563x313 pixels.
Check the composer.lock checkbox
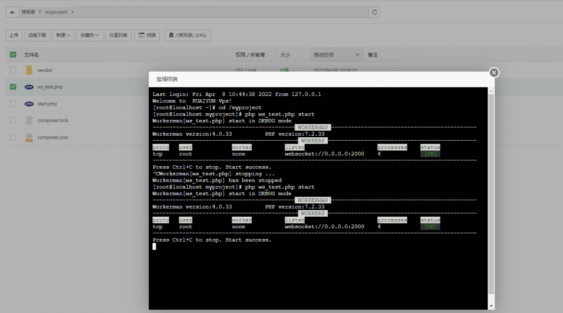point(13,120)
